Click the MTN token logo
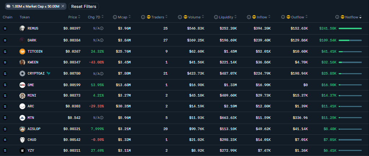The width and height of the screenshot is (369, 156). click(22, 118)
